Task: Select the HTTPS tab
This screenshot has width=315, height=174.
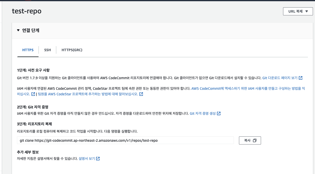Action: click(28, 50)
